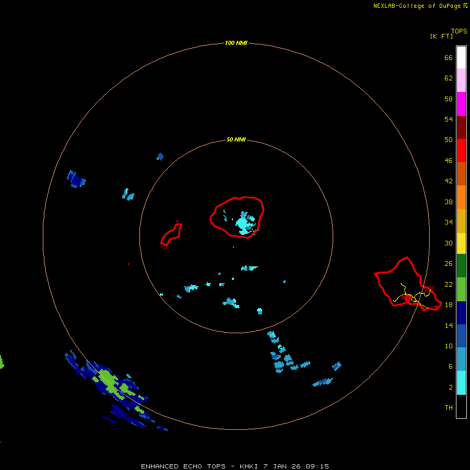Viewport: 470px width, 470px height.
Task: Click the "7 JAN 26" date text
Action: (281, 466)
